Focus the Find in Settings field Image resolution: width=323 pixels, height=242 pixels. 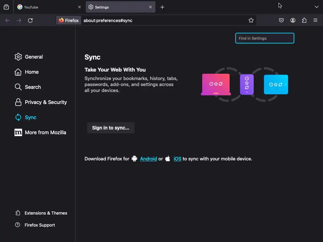[x=265, y=38]
